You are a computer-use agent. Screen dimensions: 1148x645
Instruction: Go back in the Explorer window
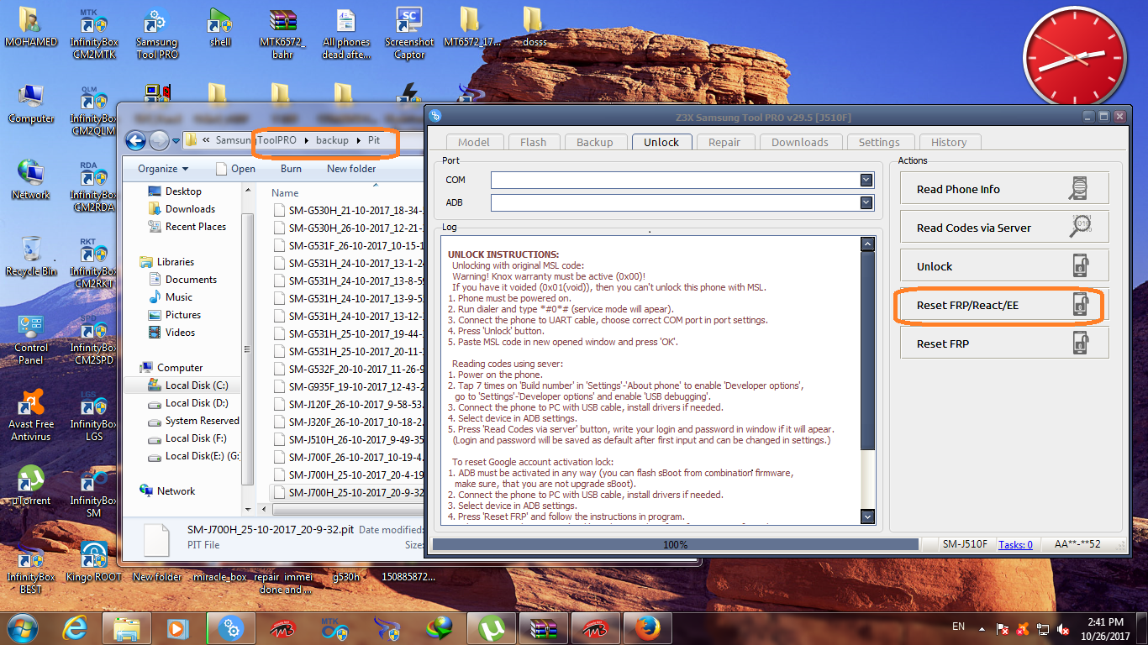click(x=136, y=140)
